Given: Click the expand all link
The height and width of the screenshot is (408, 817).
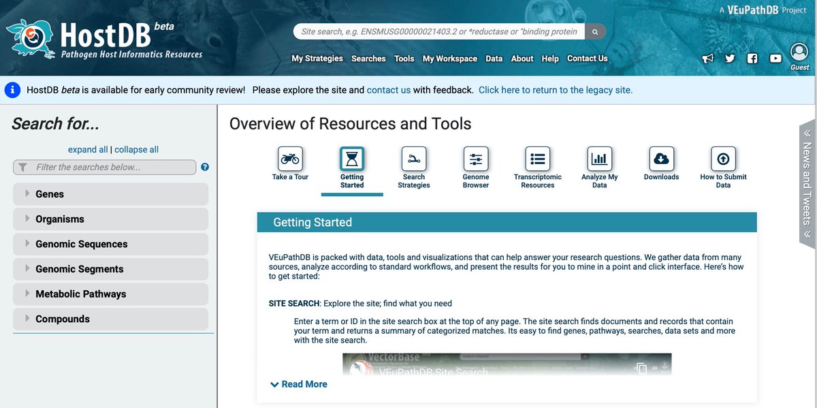Looking at the screenshot, I should (87, 148).
